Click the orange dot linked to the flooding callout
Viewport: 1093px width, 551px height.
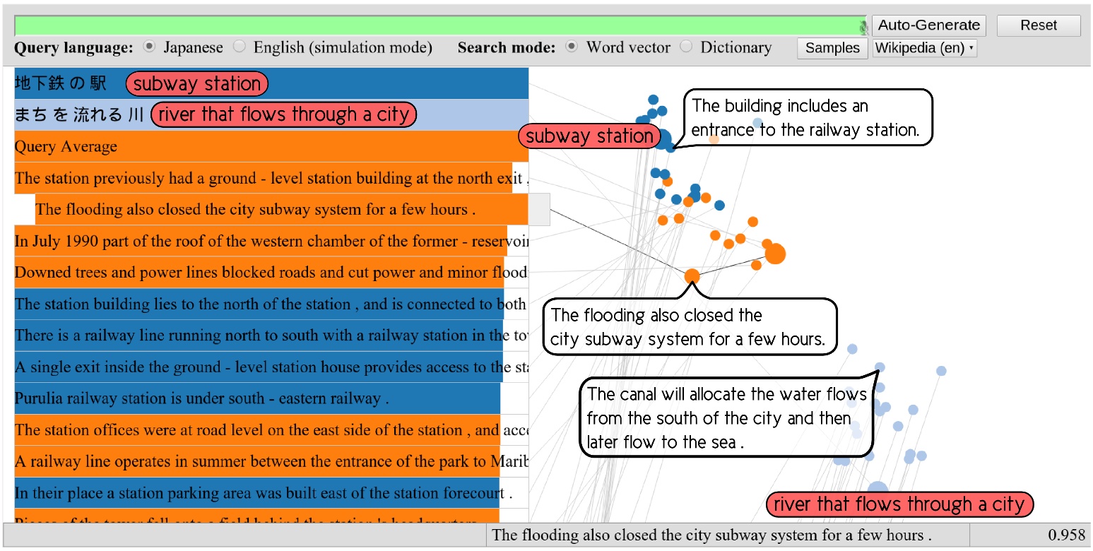(x=690, y=276)
